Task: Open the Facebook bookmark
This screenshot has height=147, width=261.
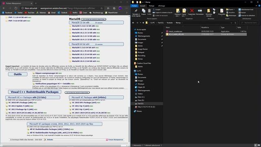Action: (x=7, y=13)
